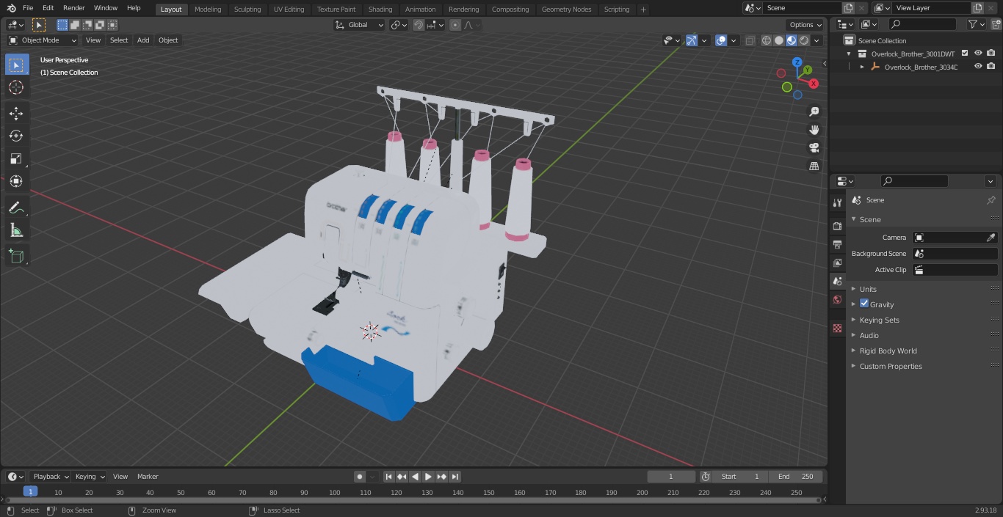Screen dimensions: 1003x517
Task: Toggle X-ray display
Action: coord(750,40)
